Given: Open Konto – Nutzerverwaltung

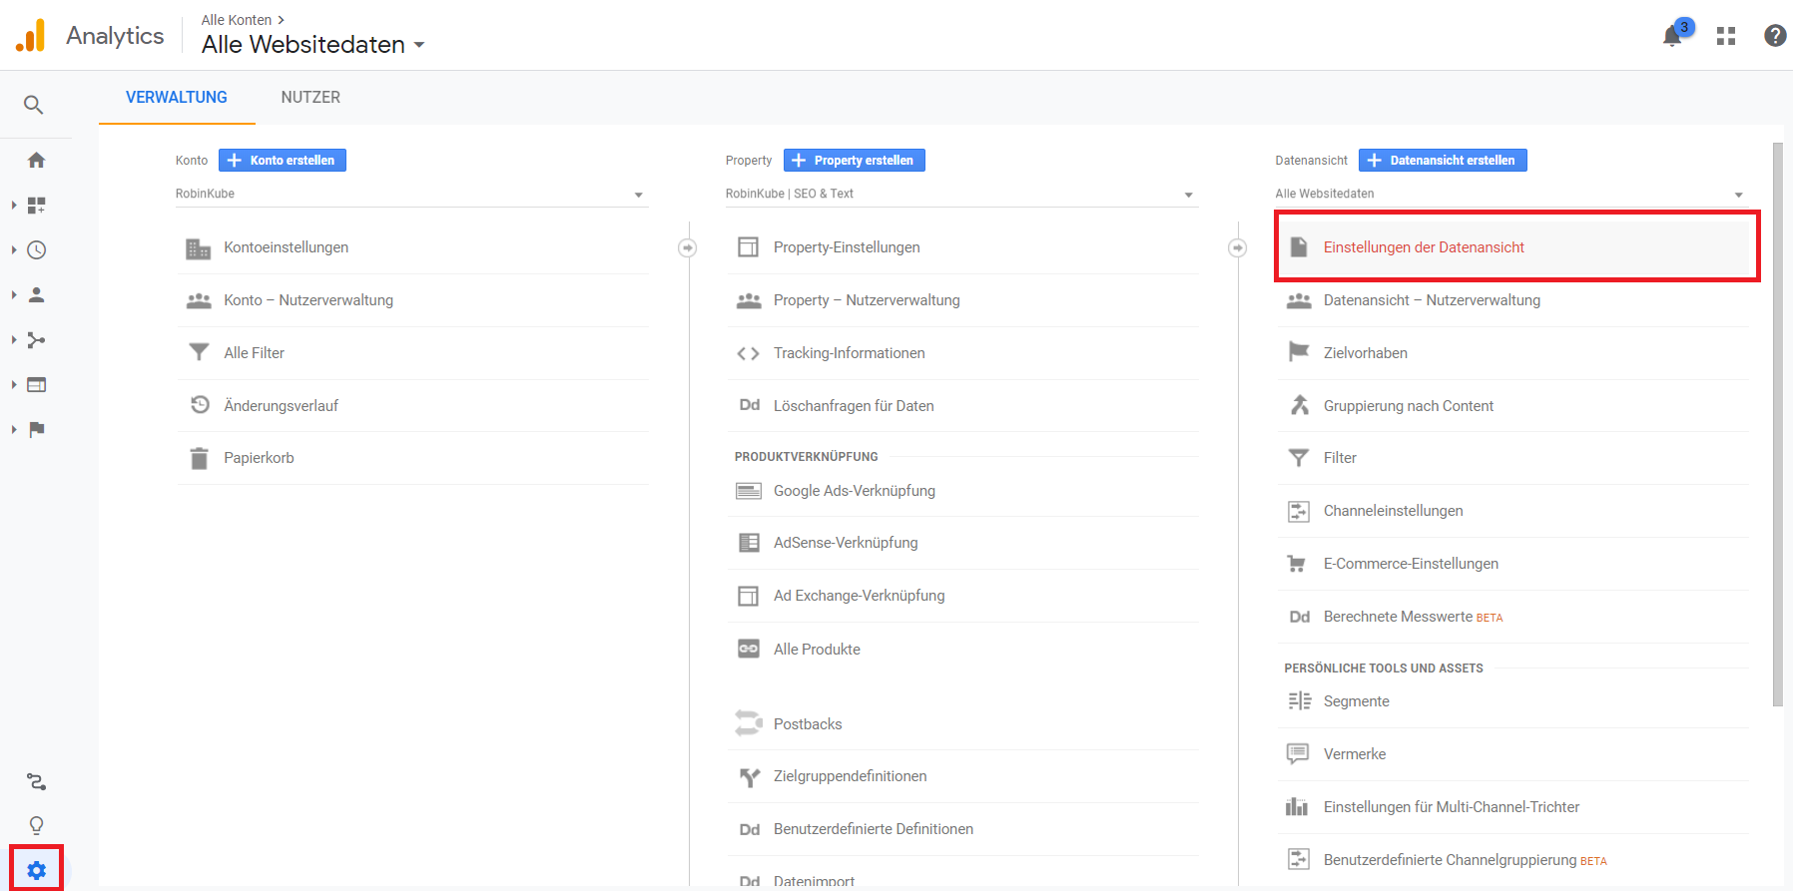Looking at the screenshot, I should 412,300.
